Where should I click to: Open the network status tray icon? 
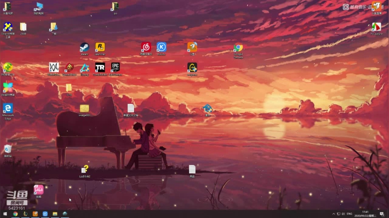tap(339, 214)
